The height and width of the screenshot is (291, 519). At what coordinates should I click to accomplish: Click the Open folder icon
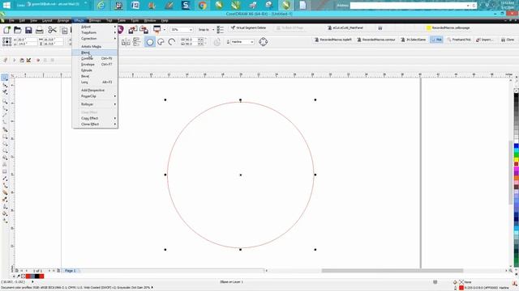pyautogui.click(x=18, y=30)
